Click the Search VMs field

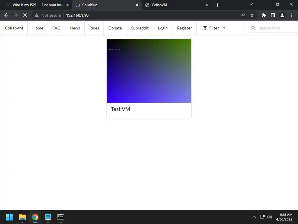(274, 28)
